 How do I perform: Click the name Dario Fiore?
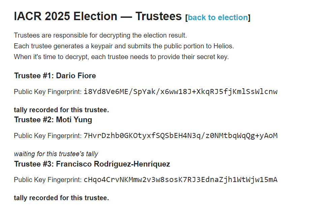coord(76,76)
